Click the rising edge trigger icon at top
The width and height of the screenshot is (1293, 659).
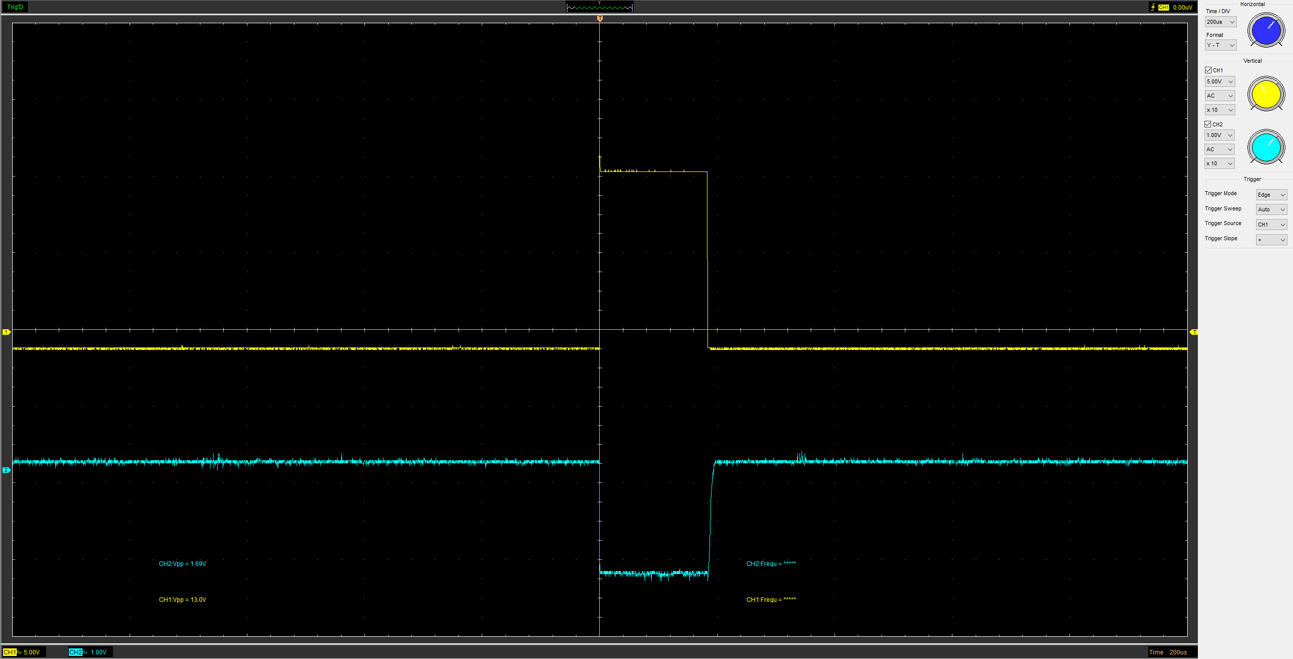click(x=1153, y=7)
